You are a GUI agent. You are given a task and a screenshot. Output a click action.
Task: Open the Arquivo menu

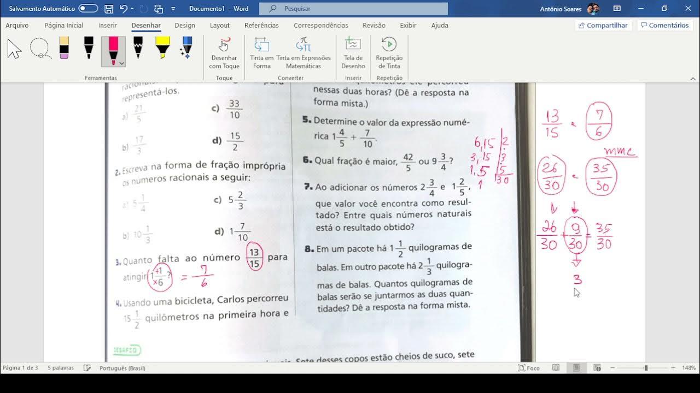pyautogui.click(x=17, y=25)
